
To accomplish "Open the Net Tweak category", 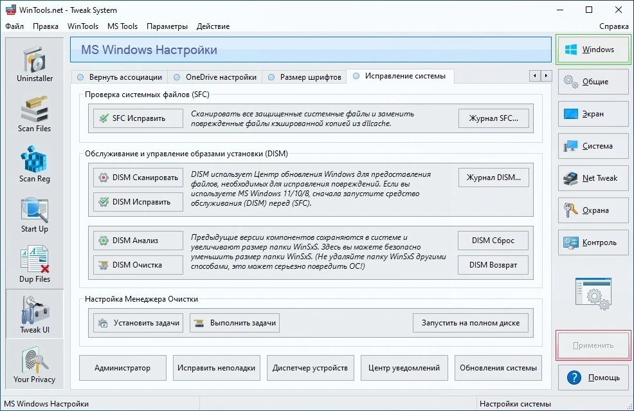I will (x=593, y=178).
